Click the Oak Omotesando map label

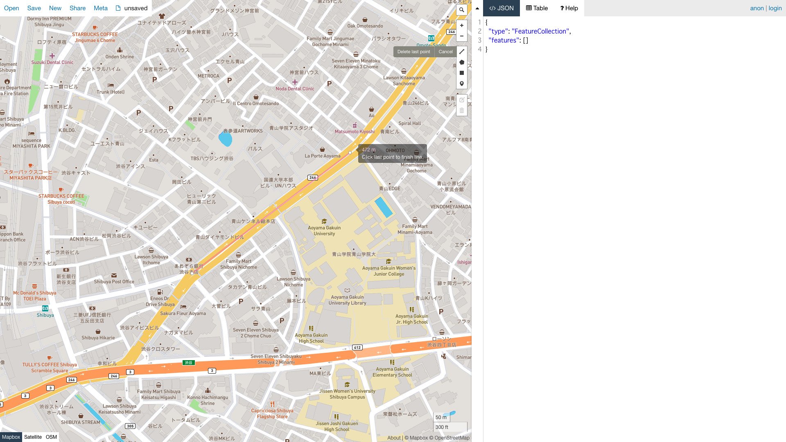coord(365,26)
